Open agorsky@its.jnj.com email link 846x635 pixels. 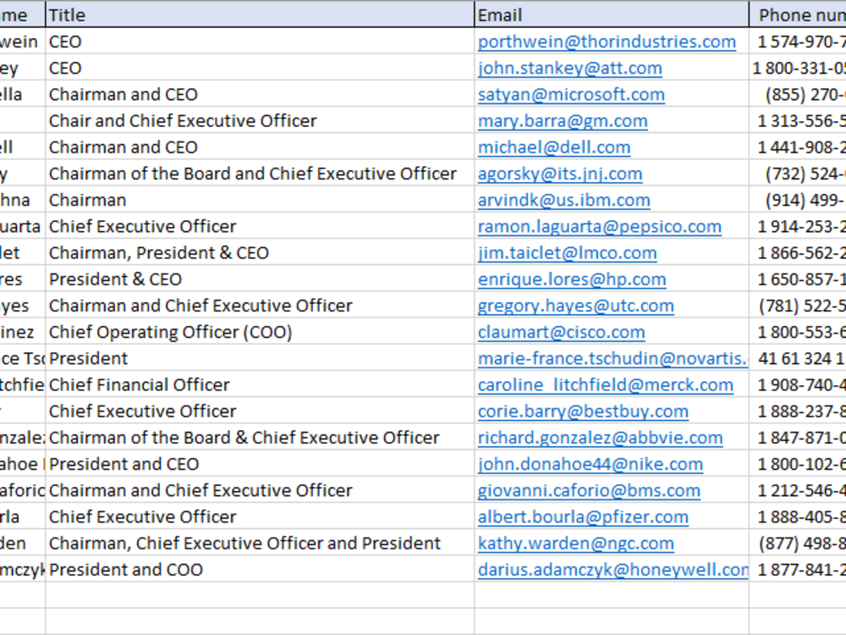pos(560,174)
